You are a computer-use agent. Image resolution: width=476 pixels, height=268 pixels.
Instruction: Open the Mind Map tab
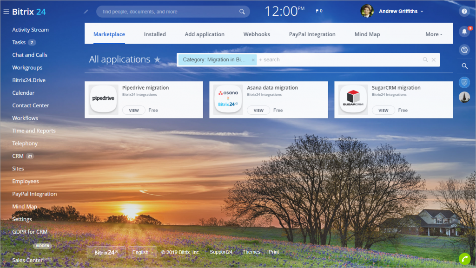pyautogui.click(x=367, y=34)
